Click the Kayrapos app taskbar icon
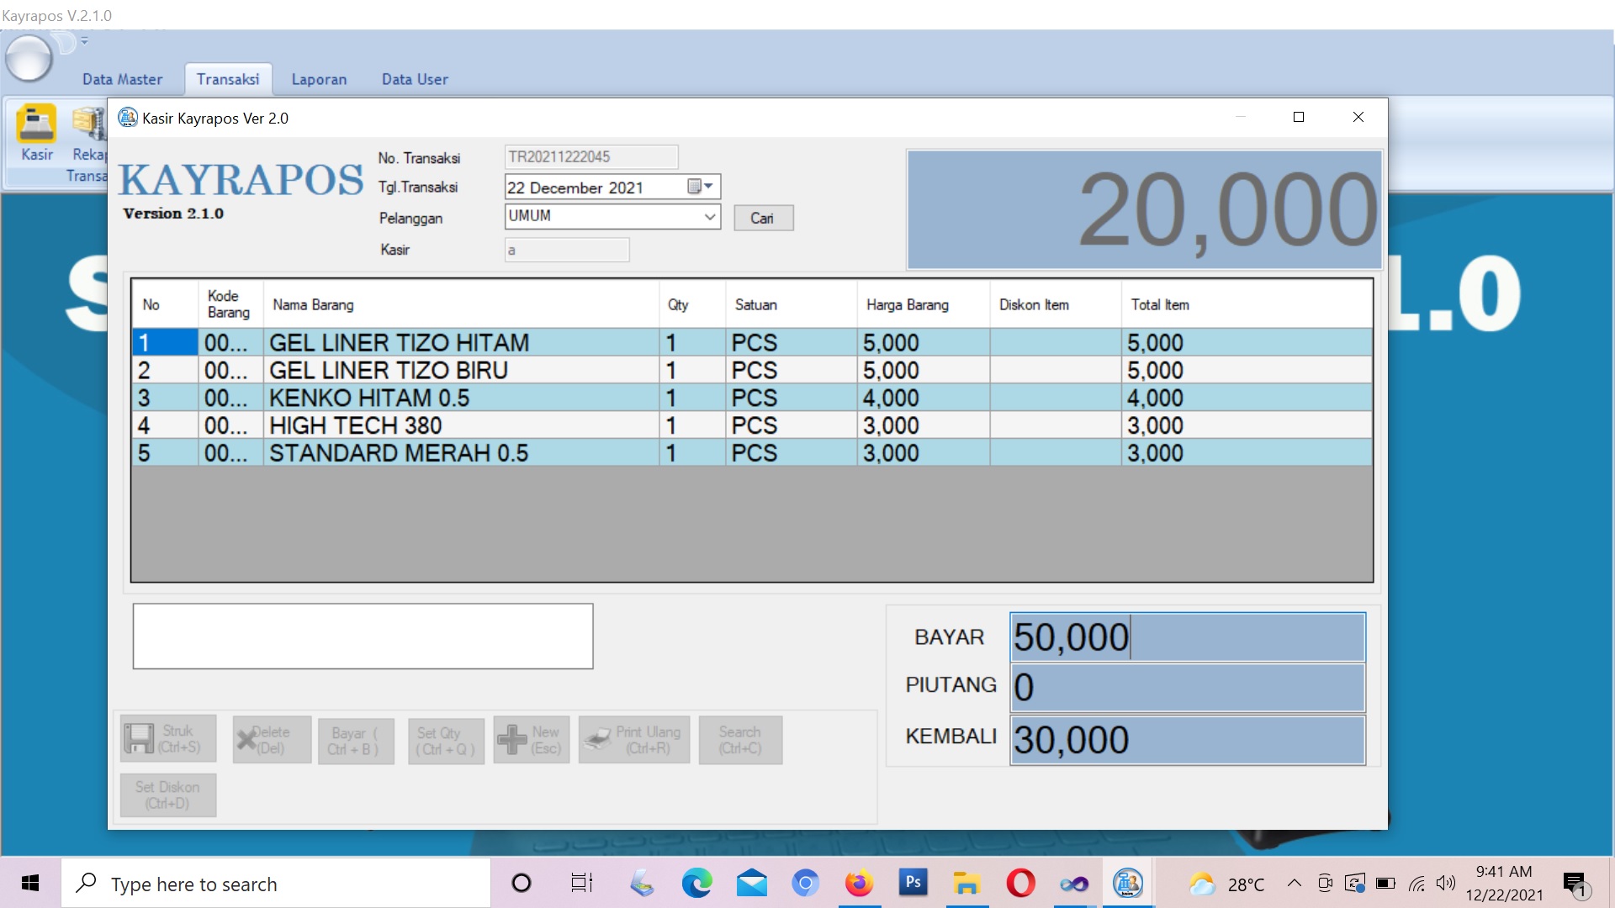 click(1127, 883)
